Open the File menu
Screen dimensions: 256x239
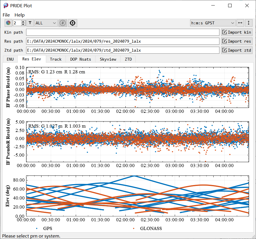pos(6,15)
